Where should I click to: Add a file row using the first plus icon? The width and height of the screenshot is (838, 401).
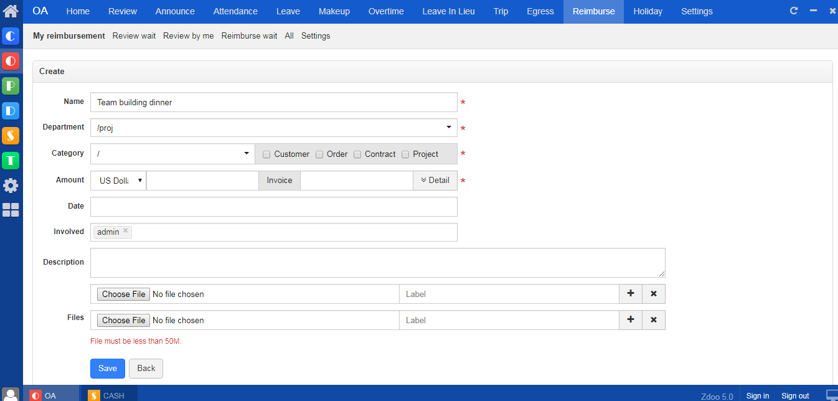coord(631,294)
